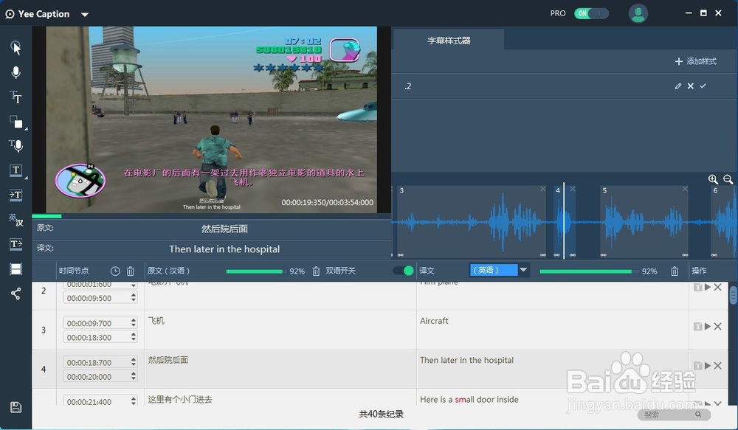The width and height of the screenshot is (738, 430).
Task: Click trash icon beside time node header
Action: tap(131, 271)
